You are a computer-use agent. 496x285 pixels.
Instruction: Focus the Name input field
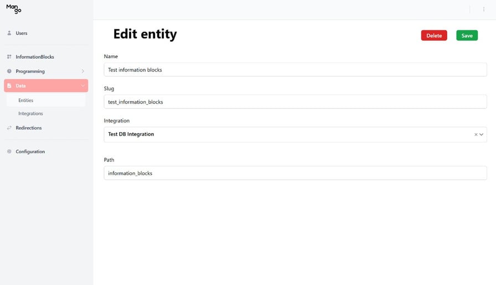(x=295, y=70)
